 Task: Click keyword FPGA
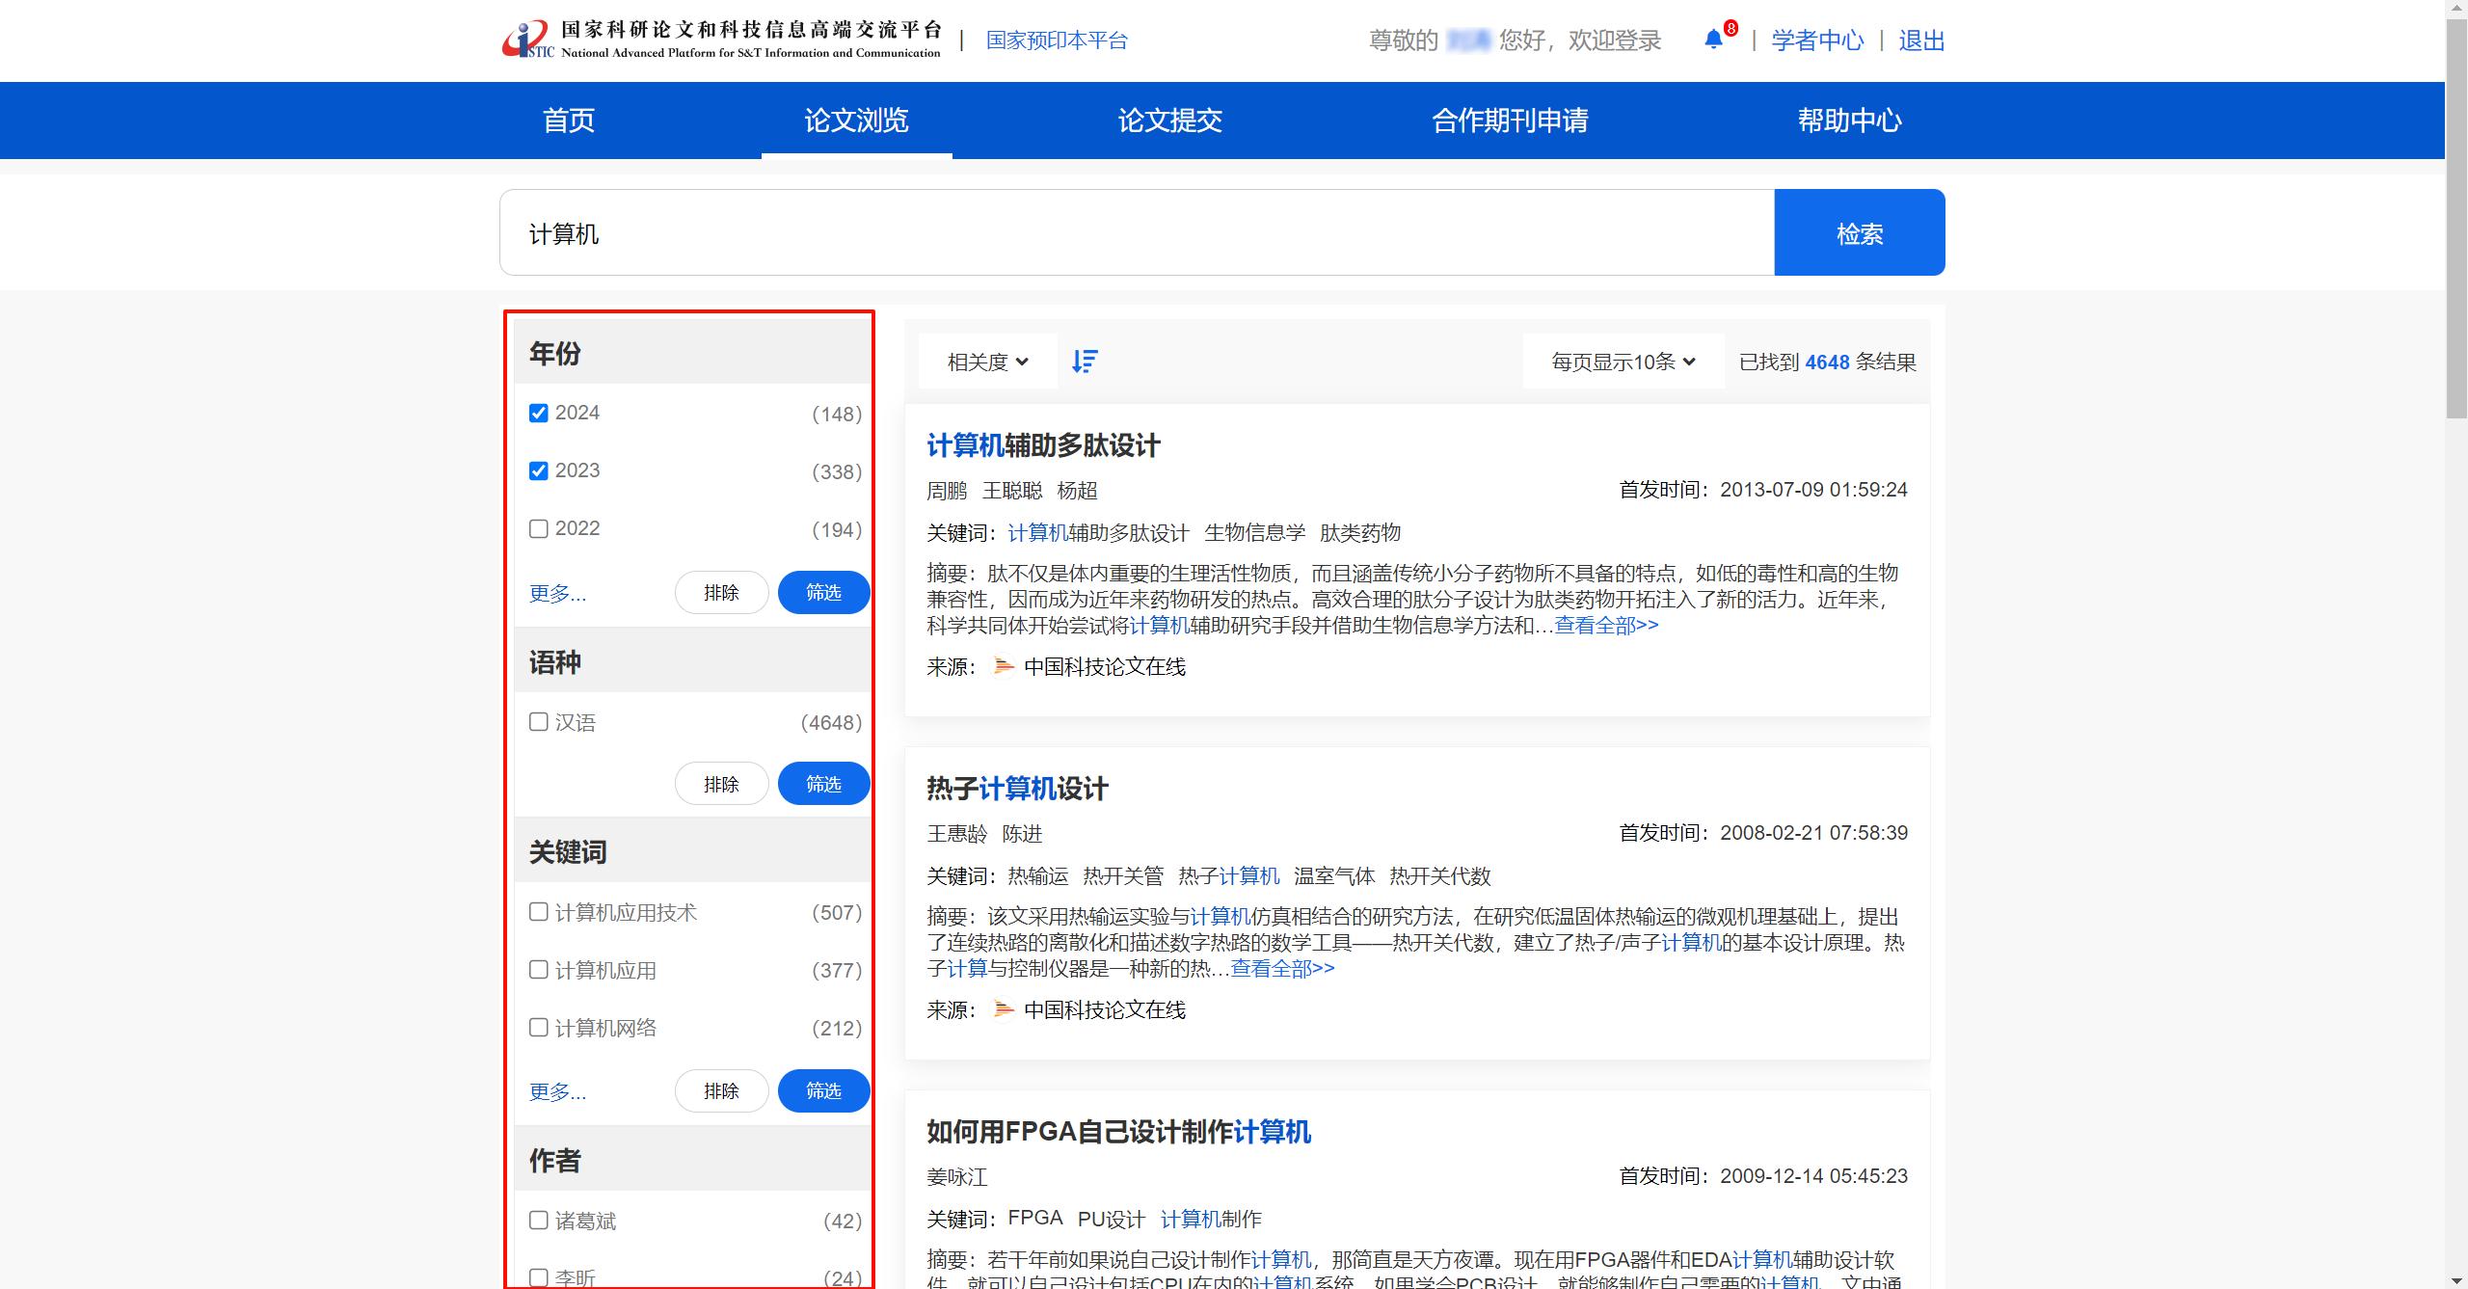click(x=1035, y=1219)
